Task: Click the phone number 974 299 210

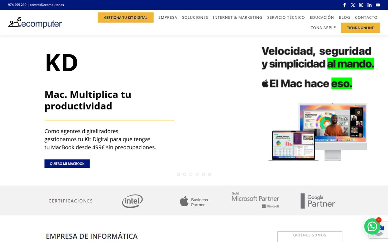Action: (17, 5)
